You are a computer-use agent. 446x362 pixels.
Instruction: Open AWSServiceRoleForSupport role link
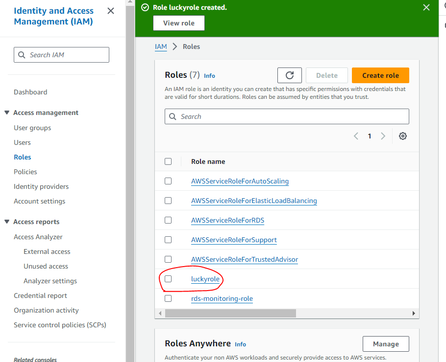234,240
